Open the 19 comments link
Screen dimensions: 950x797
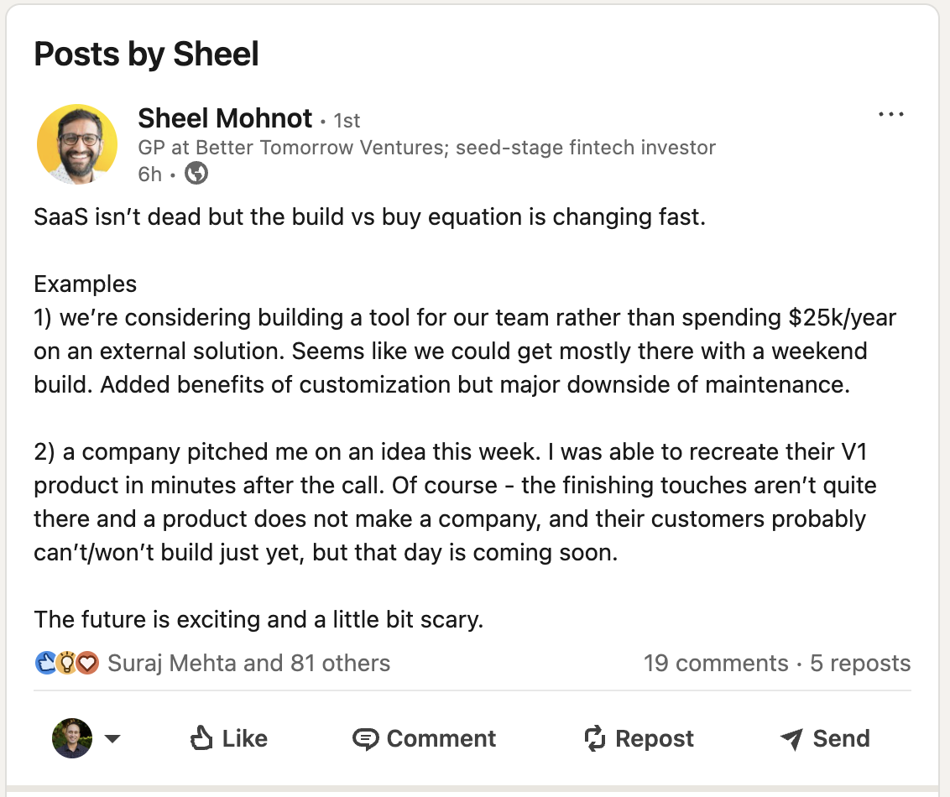[716, 664]
